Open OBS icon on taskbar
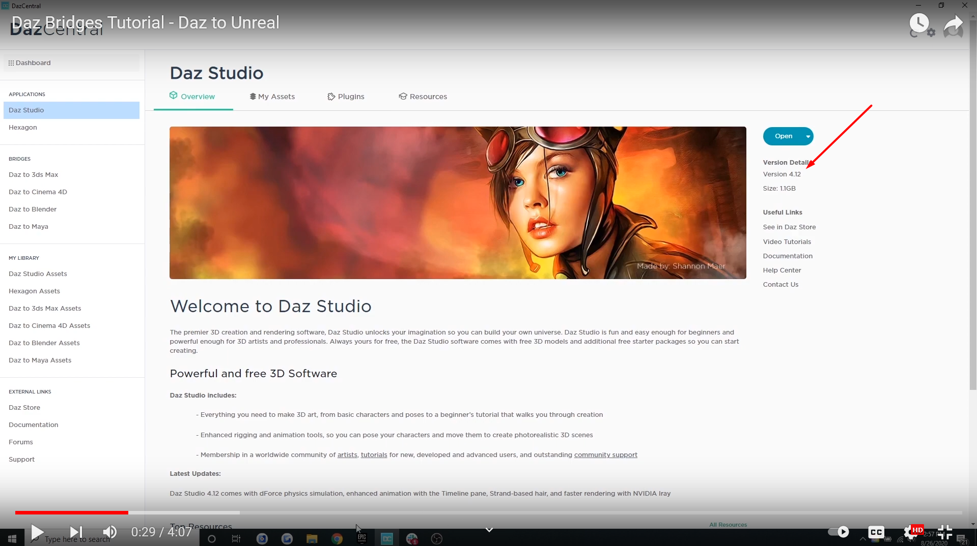The height and width of the screenshot is (546, 977). coord(437,539)
